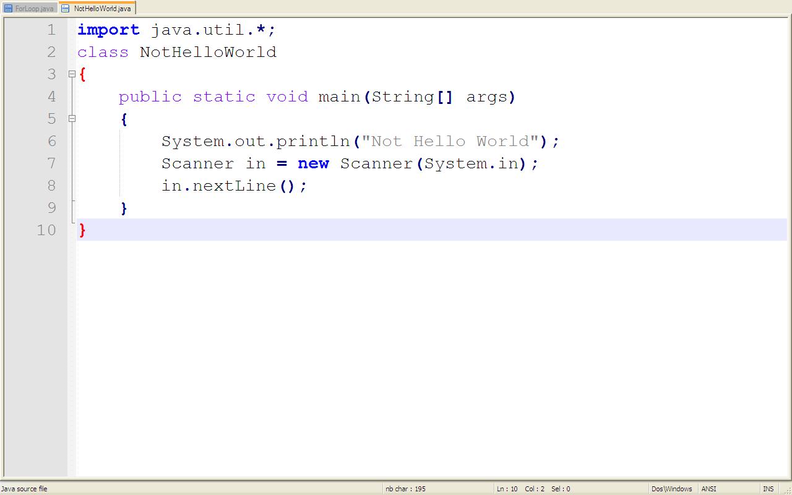
Task: Click 'Ln : 10' in the status bar
Action: click(507, 489)
